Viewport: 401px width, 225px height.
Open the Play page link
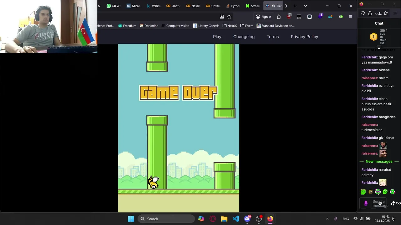pos(217,37)
